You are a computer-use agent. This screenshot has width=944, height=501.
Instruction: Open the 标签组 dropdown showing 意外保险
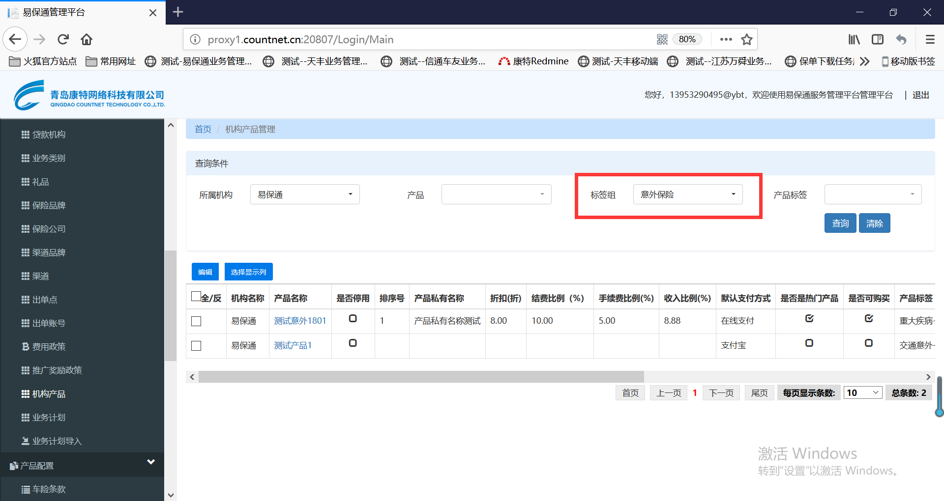[687, 195]
